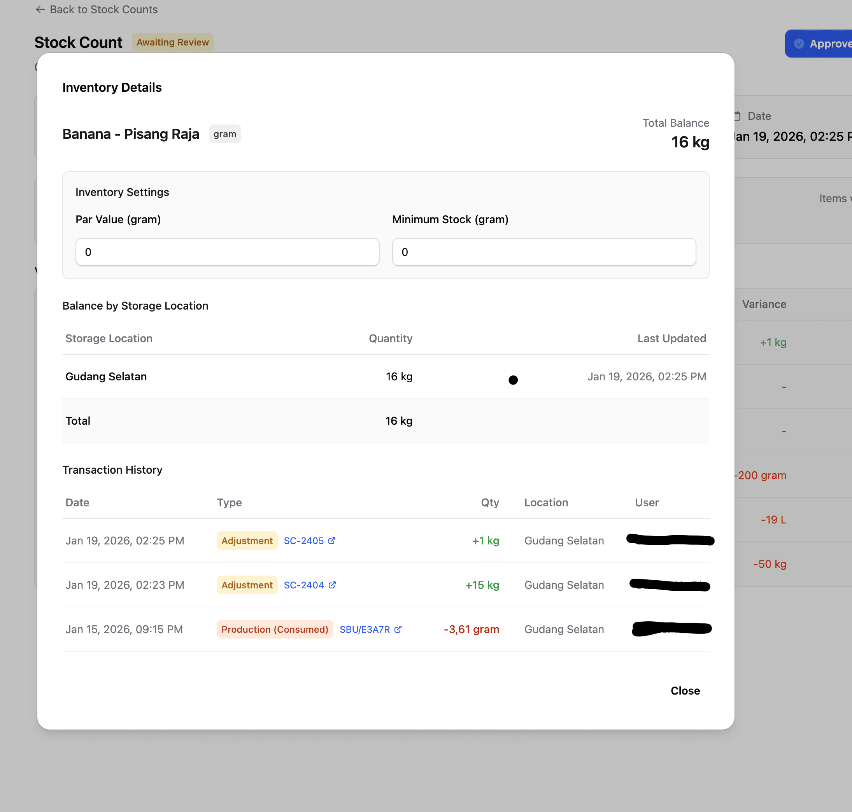The height and width of the screenshot is (812, 852).
Task: Click the SC-2405 adjustment link
Action: pos(304,541)
